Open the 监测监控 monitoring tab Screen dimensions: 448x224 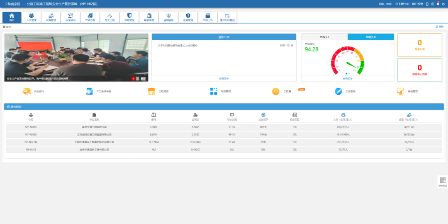168,17
